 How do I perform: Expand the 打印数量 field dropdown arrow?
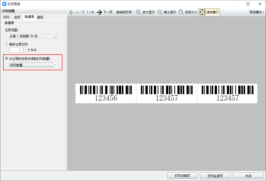pyautogui.click(x=56, y=65)
